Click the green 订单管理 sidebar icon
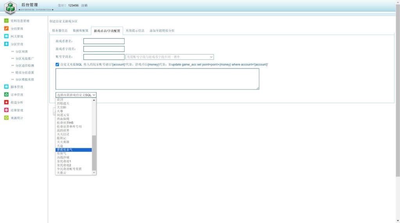Viewport: 400px width, 223px height. 6,95
